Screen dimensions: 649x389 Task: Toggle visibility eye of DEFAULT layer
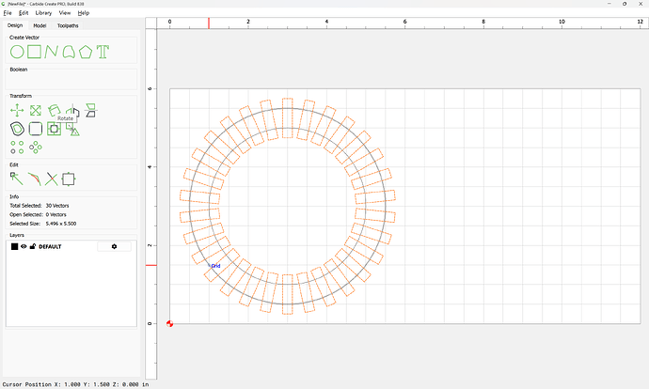[x=24, y=246]
